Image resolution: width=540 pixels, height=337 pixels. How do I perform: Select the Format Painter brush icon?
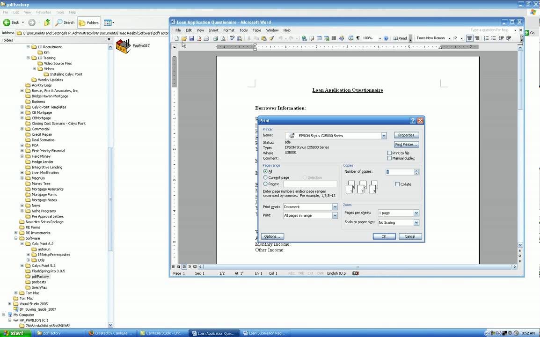click(x=271, y=38)
